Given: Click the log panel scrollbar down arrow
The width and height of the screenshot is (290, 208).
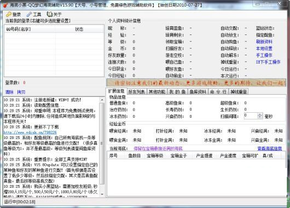Looking at the screenshot, I should pyautogui.click(x=102, y=194).
